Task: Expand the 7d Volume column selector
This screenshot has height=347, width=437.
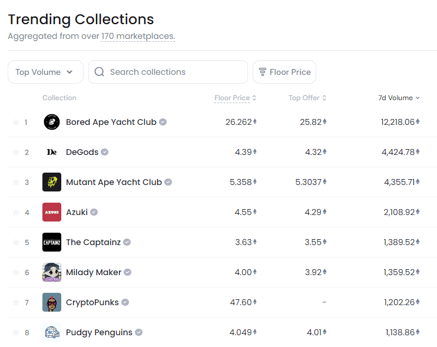Action: coord(399,98)
